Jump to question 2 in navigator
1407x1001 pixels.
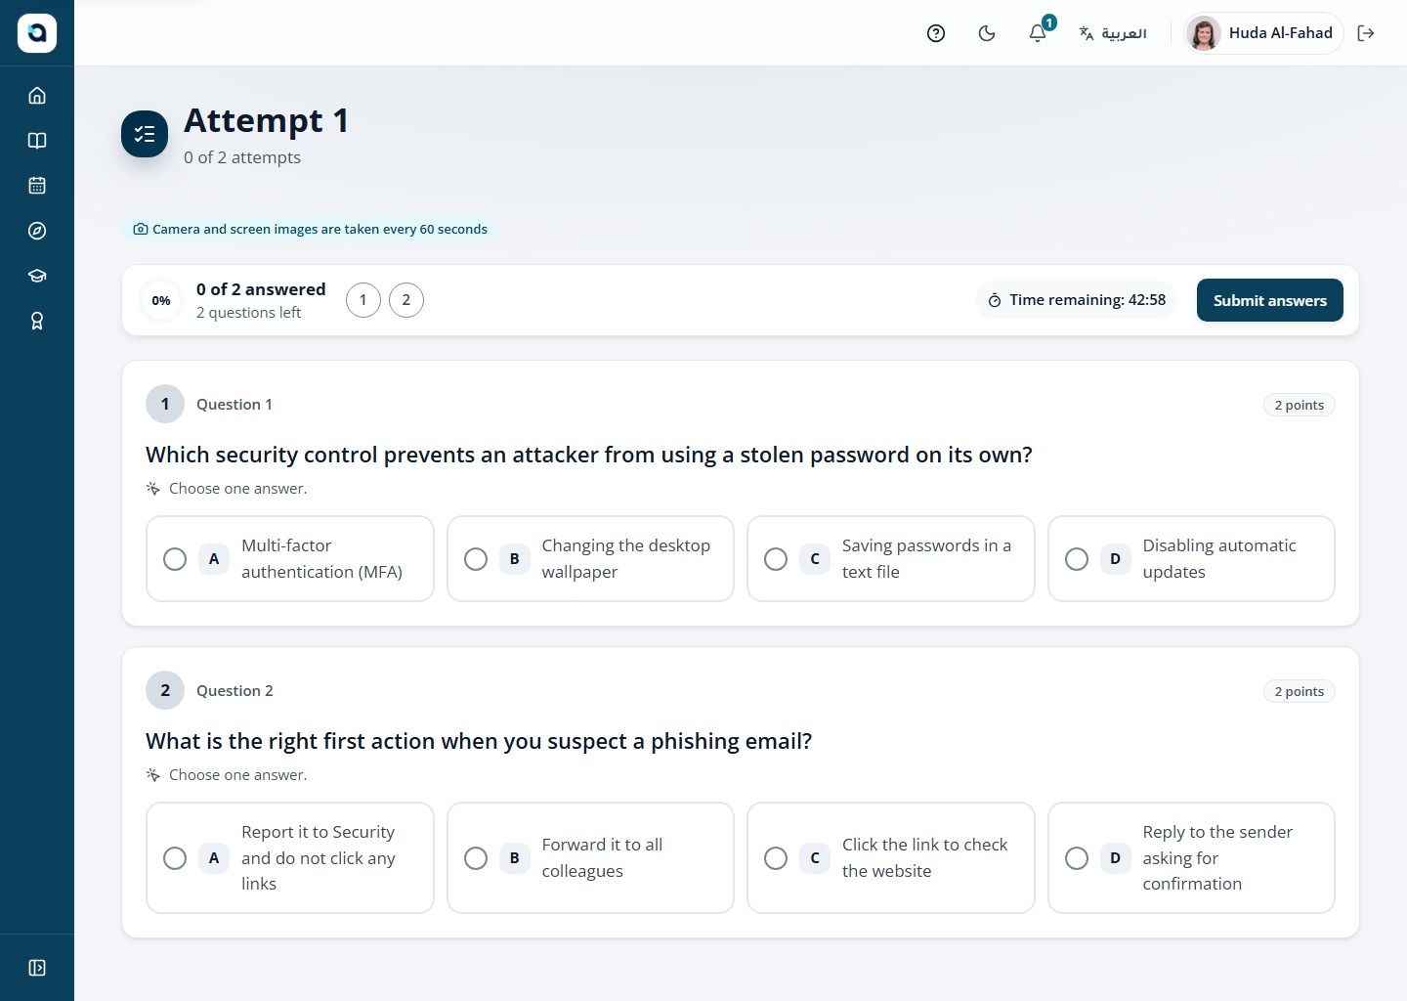coord(406,300)
